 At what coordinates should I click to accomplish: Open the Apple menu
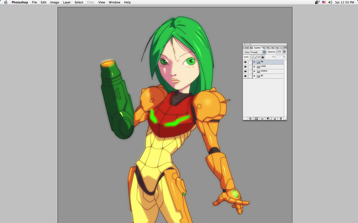(x=6, y=2)
